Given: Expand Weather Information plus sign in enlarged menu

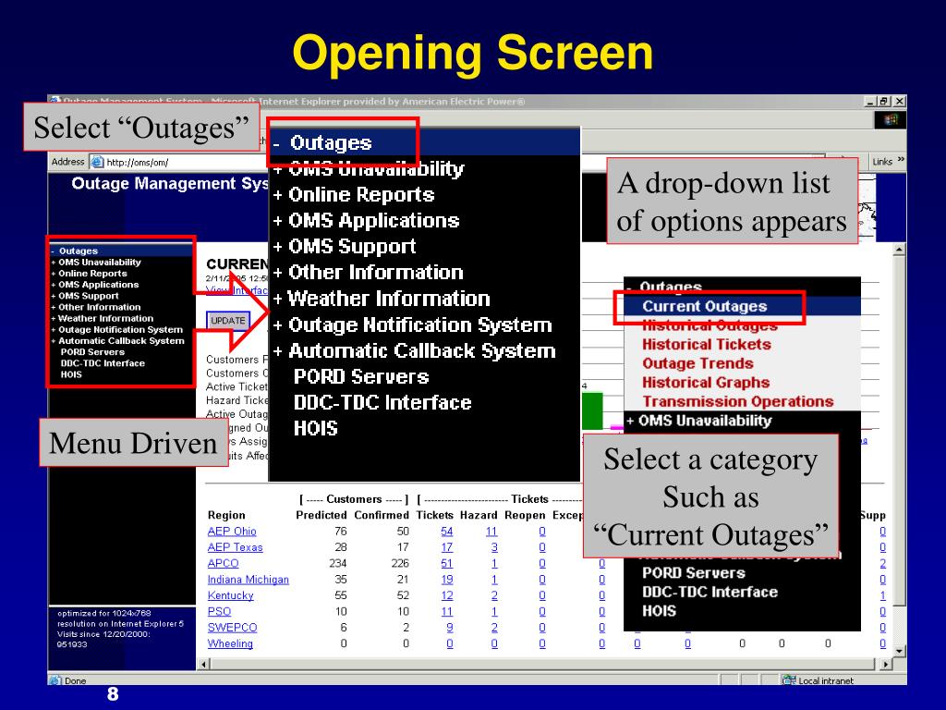Looking at the screenshot, I should [277, 299].
